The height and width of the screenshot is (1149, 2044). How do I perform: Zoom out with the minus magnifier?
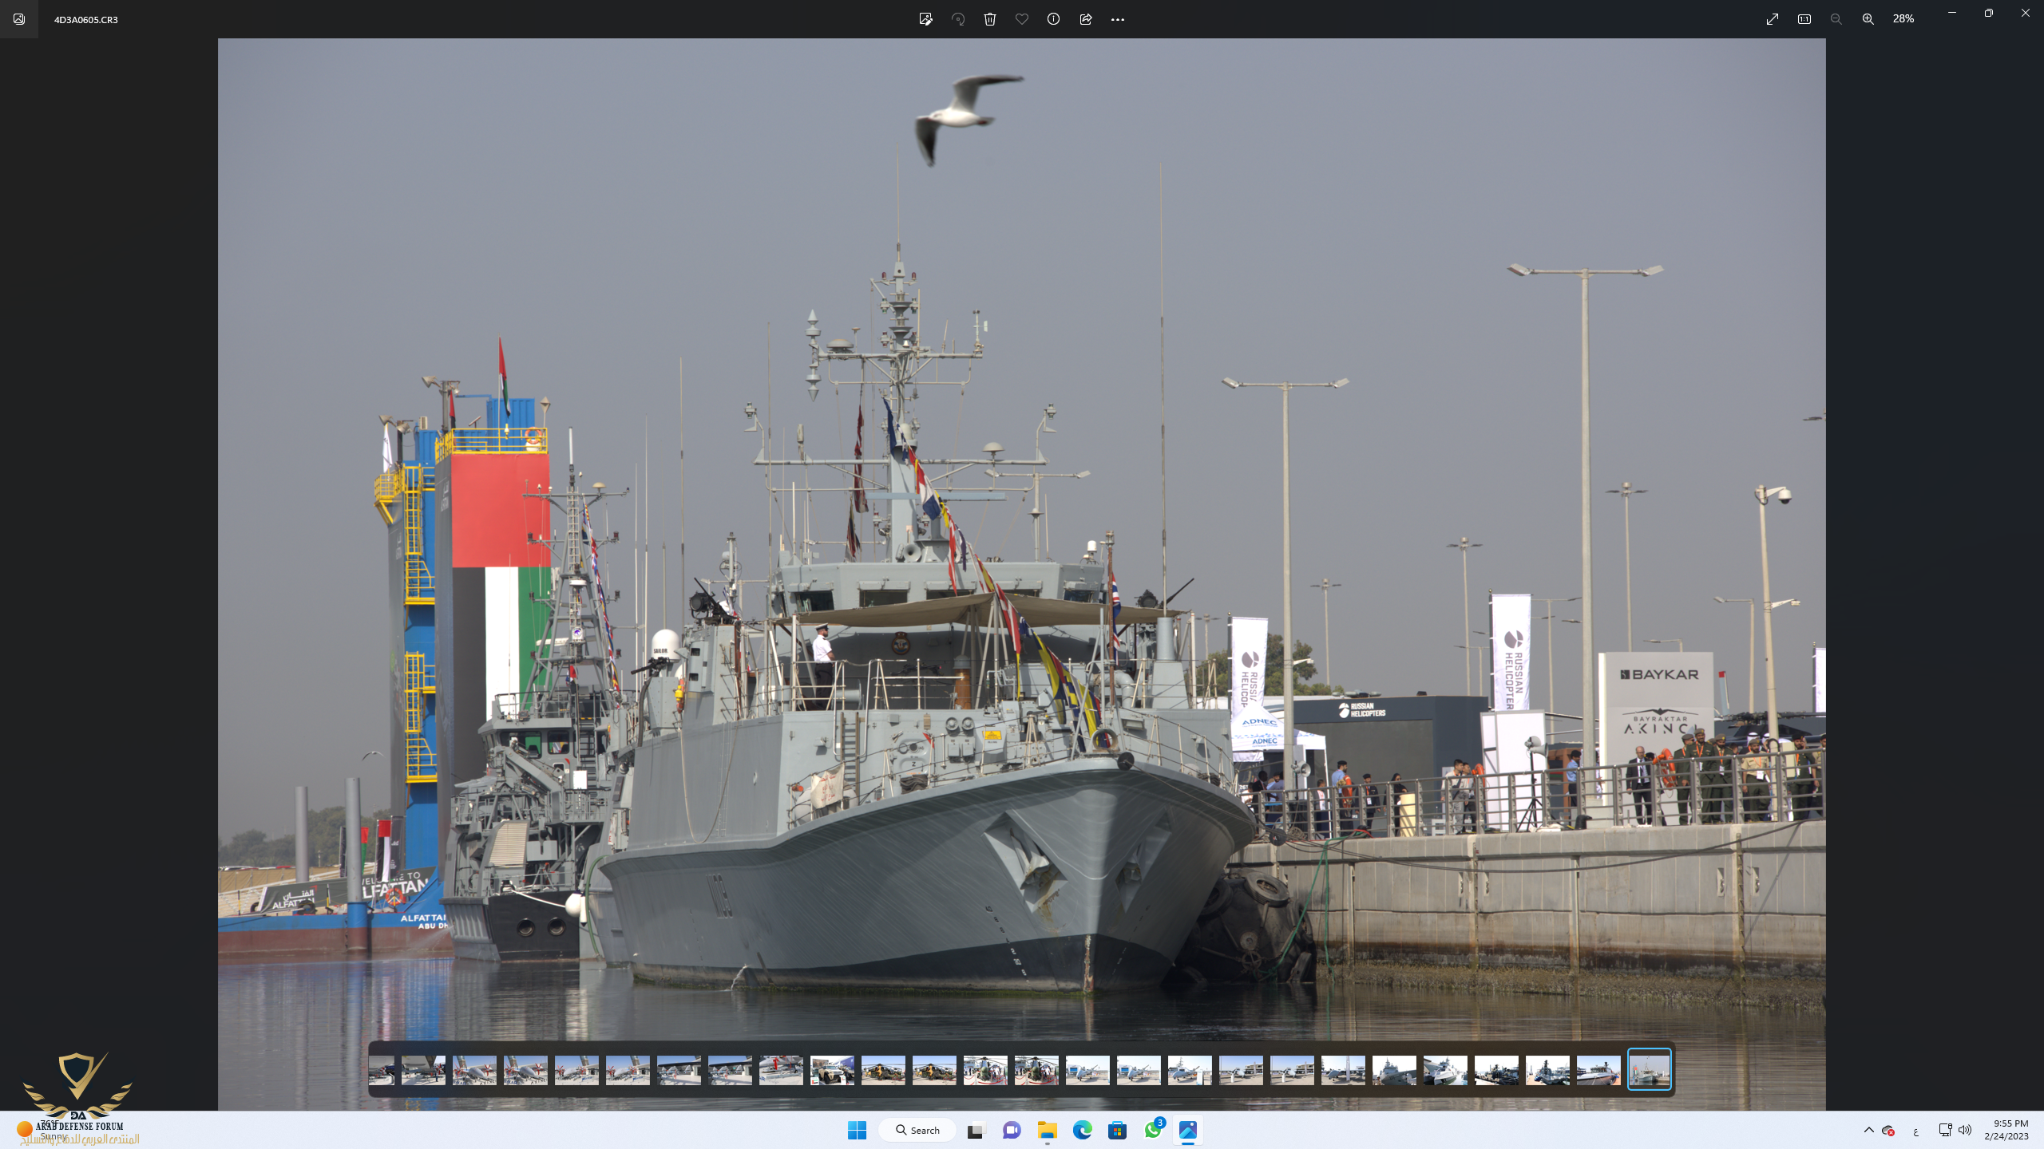point(1836,19)
